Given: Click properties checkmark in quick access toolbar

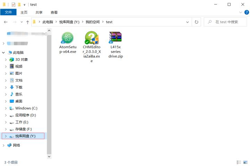Looking at the screenshot, I should click(x=13, y=5).
